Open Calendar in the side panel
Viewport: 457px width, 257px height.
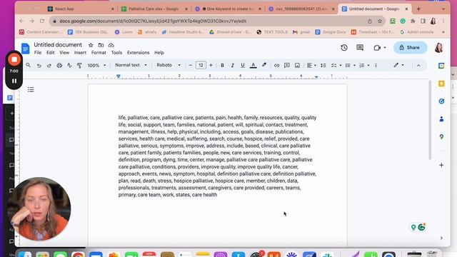tap(441, 66)
